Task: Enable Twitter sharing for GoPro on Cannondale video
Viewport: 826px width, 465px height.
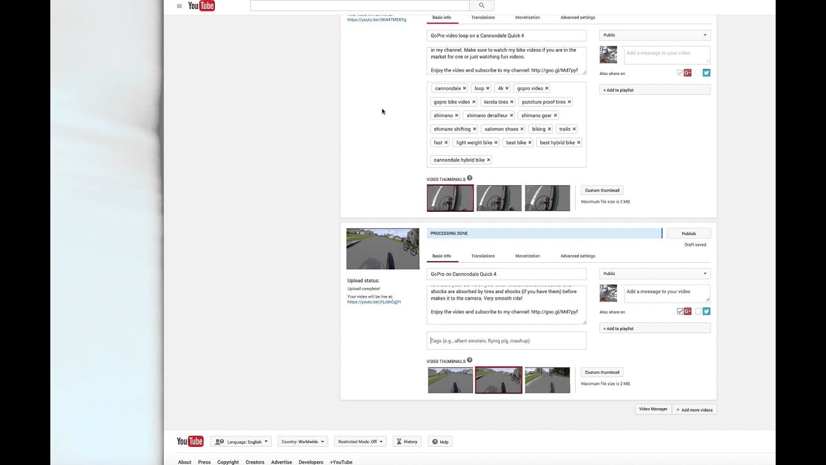Action: tap(698, 311)
